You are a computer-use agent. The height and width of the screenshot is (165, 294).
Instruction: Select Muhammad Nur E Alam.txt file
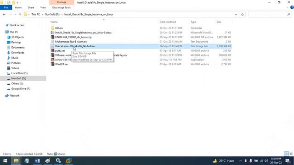pos(71,42)
